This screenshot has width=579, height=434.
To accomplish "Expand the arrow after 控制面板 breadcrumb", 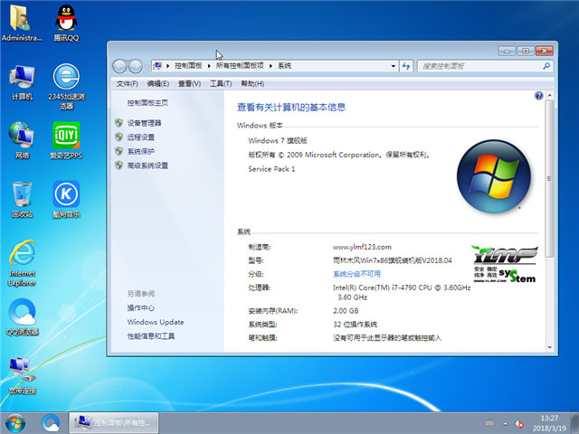I will (209, 66).
